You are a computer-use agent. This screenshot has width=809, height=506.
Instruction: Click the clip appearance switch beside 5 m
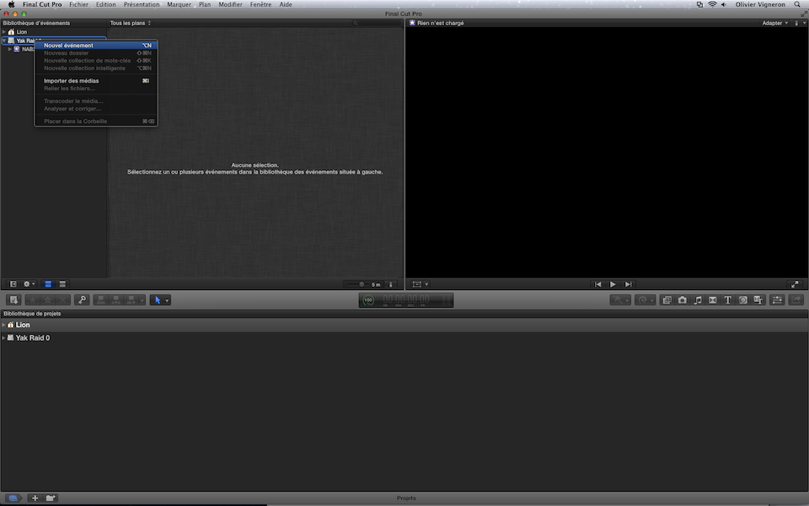pyautogui.click(x=390, y=284)
